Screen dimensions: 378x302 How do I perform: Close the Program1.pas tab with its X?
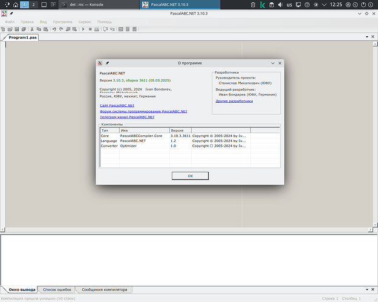[373, 37]
